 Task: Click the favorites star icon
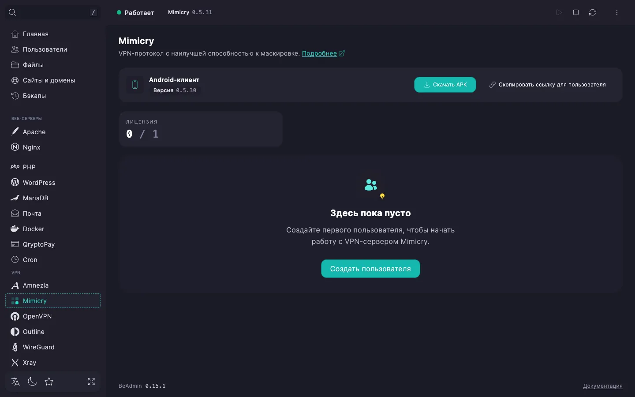click(x=49, y=382)
